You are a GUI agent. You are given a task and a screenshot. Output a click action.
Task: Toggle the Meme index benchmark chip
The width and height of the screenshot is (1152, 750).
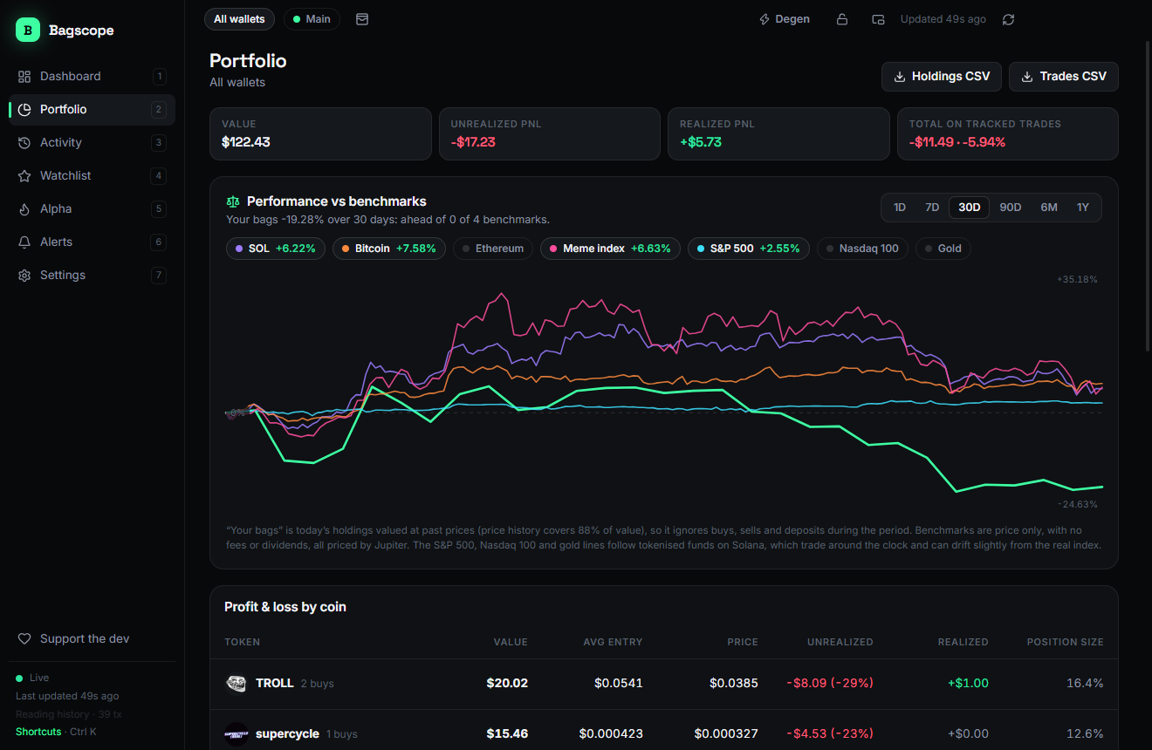[610, 249]
